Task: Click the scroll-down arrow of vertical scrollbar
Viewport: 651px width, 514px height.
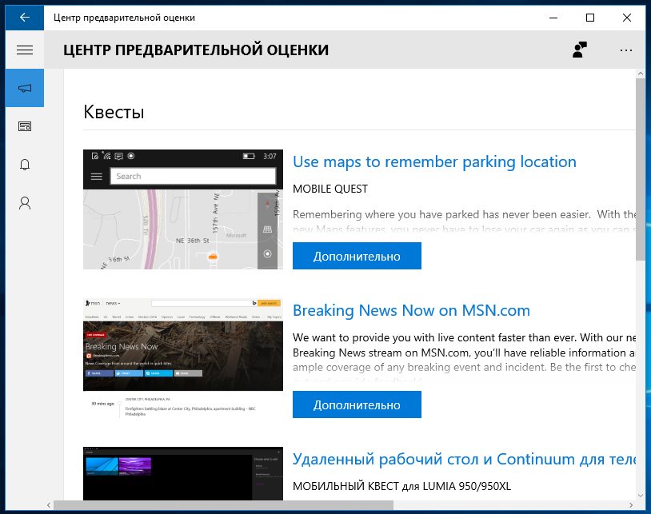Action: [x=641, y=496]
